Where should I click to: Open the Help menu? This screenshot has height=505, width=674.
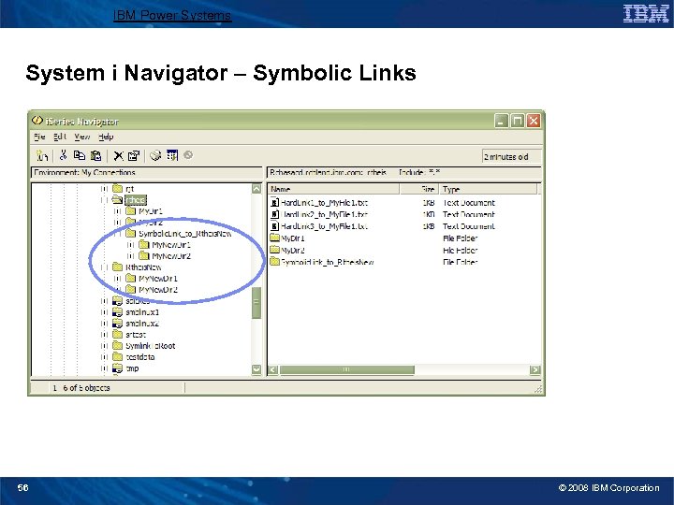coord(106,137)
